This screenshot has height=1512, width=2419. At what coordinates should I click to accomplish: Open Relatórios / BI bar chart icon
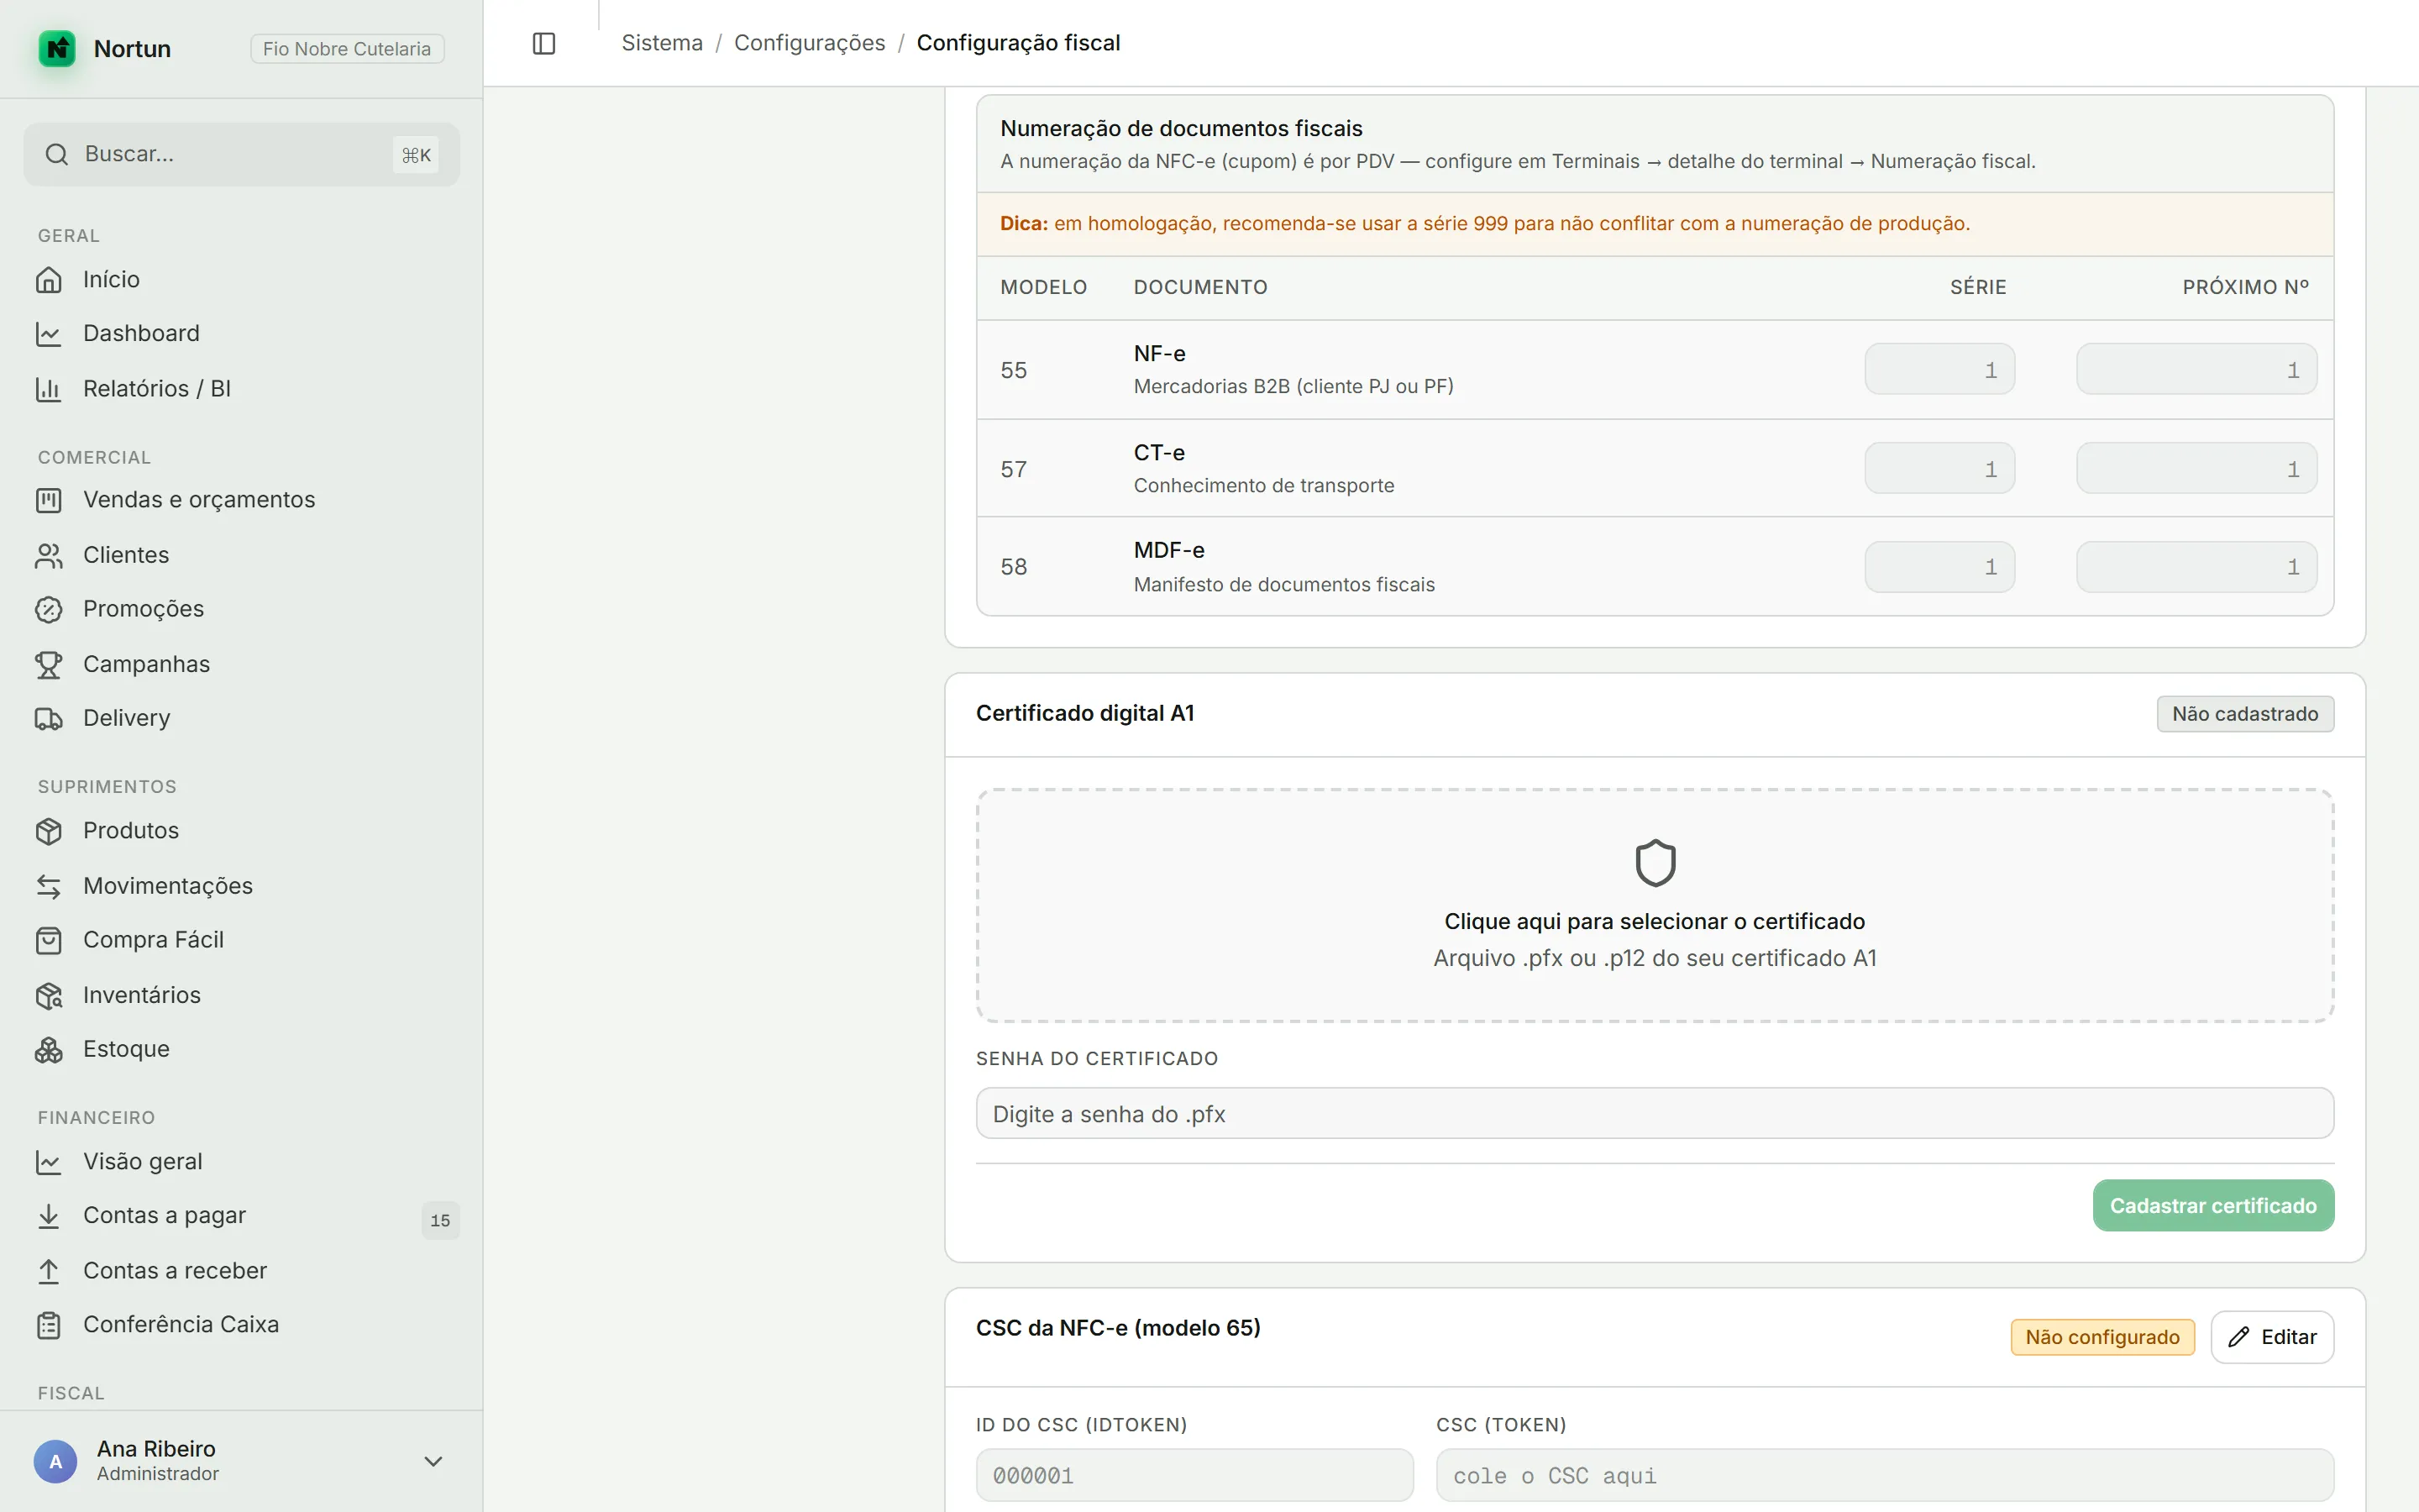49,388
